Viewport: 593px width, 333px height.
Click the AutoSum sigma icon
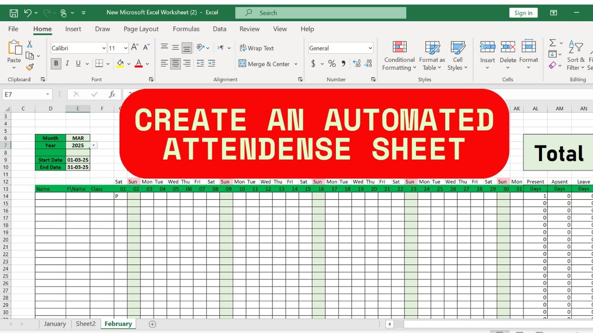click(x=552, y=43)
